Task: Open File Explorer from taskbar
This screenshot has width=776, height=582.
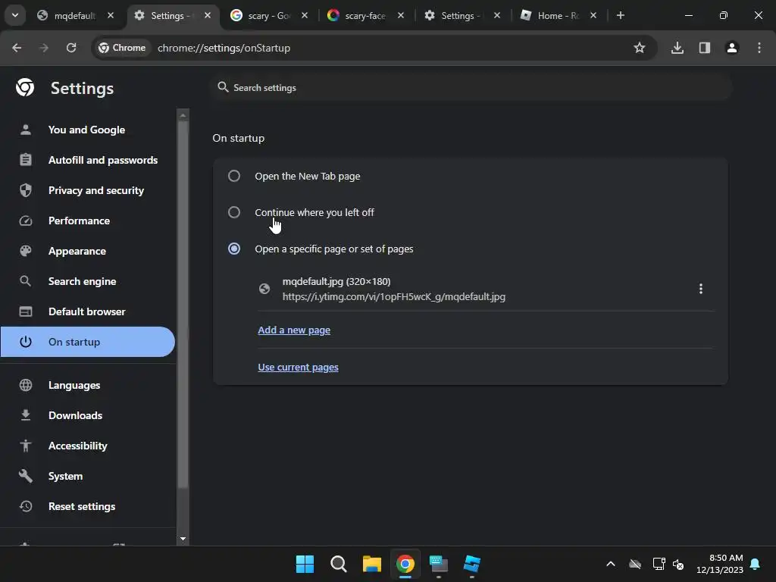Action: [x=371, y=564]
